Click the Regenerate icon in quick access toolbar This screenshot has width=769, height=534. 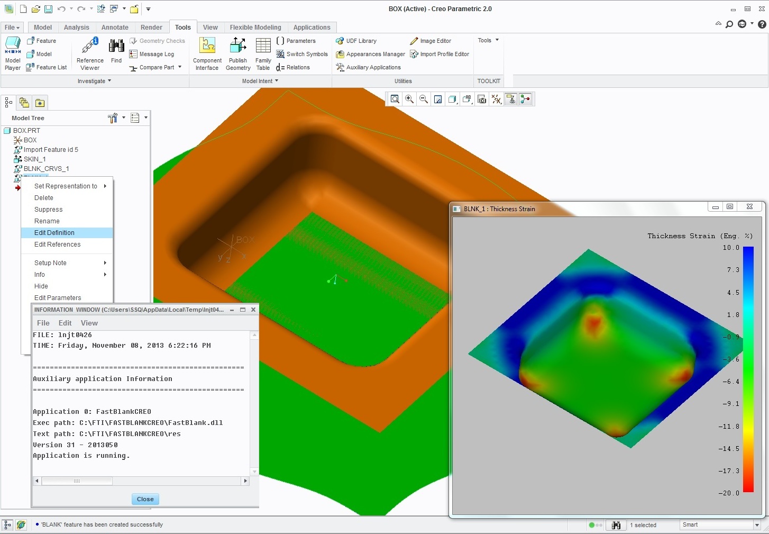[101, 9]
